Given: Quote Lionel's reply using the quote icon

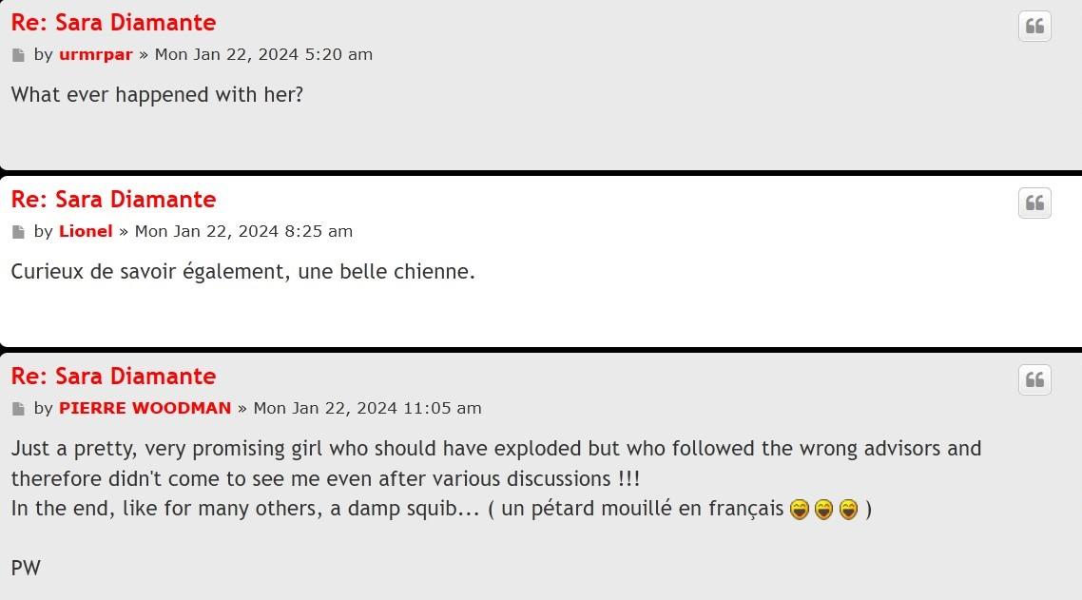Looking at the screenshot, I should [1034, 203].
